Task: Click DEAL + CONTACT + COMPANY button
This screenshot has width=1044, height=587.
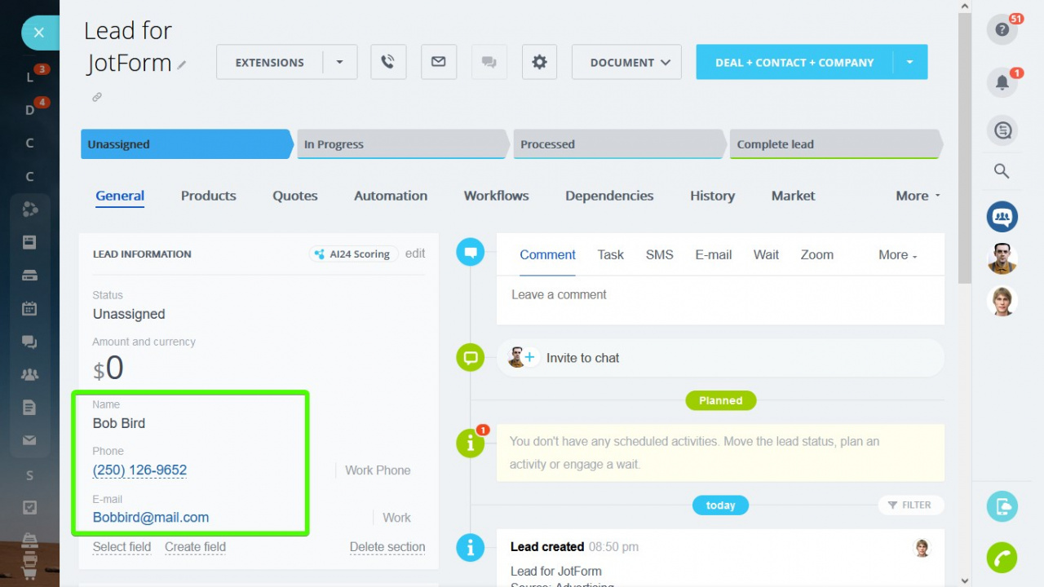Action: pos(794,62)
